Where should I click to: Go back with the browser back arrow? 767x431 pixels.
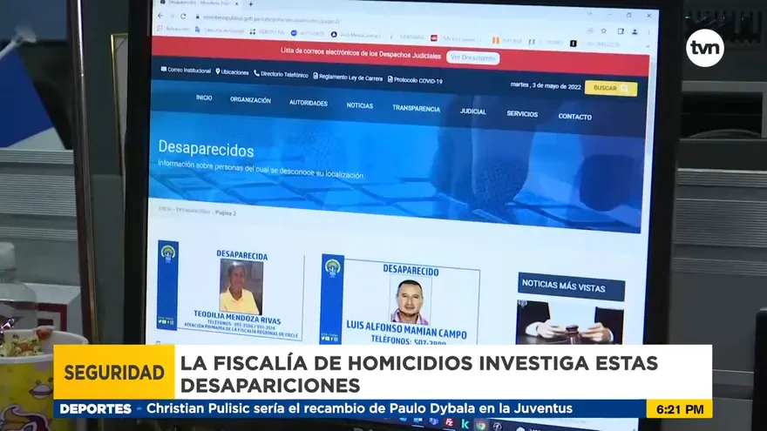160,17
